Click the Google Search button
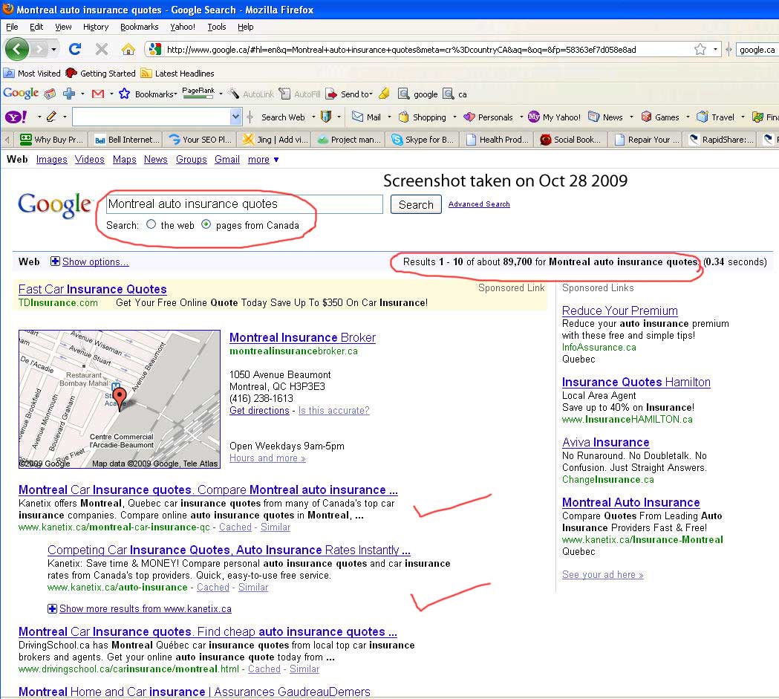Viewport: 779px width, 699px height. pyautogui.click(x=416, y=205)
